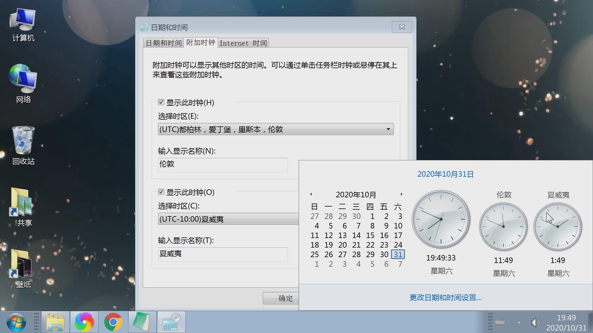
Task: Open the green notebook app in taskbar
Action: pyautogui.click(x=142, y=322)
